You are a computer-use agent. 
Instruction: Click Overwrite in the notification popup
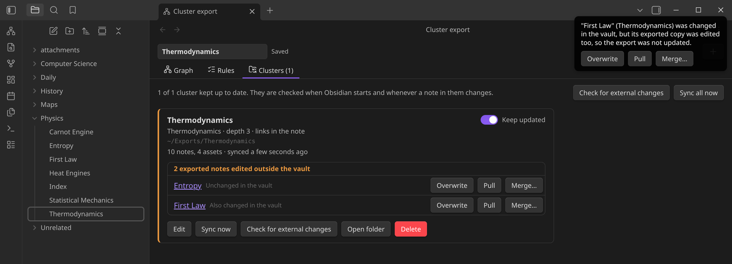602,59
